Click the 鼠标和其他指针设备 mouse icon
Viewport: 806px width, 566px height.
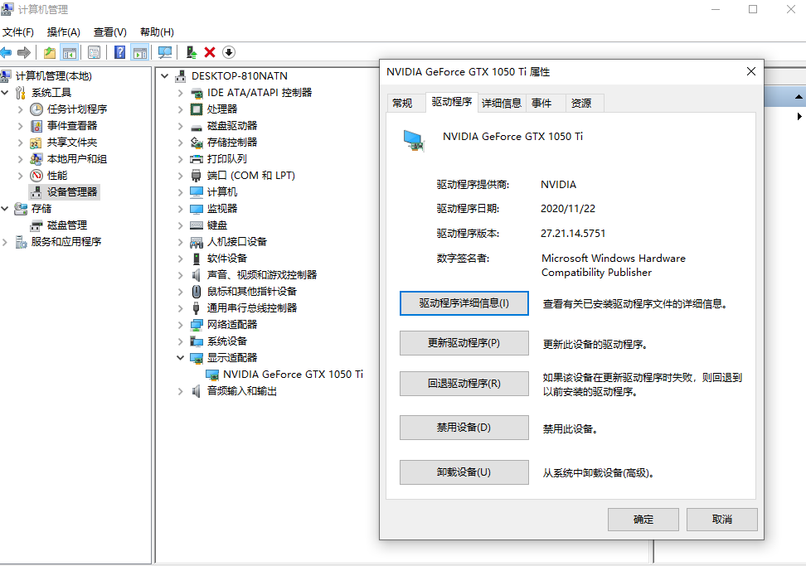point(197,291)
